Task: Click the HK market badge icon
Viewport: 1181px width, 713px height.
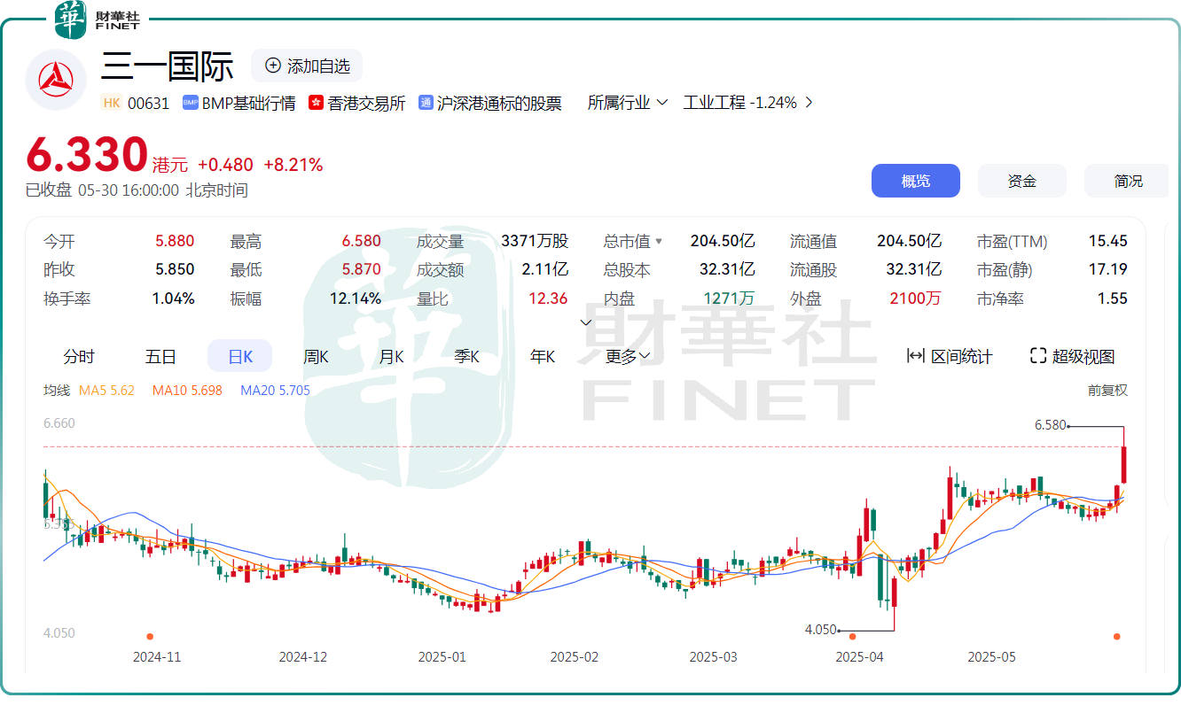Action: 112,103
